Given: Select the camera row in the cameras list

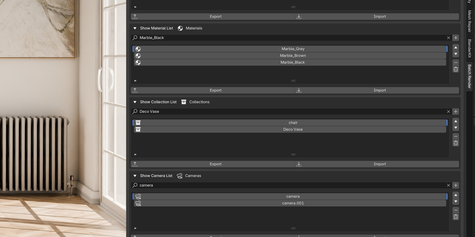Looking at the screenshot, I should click(x=290, y=196).
